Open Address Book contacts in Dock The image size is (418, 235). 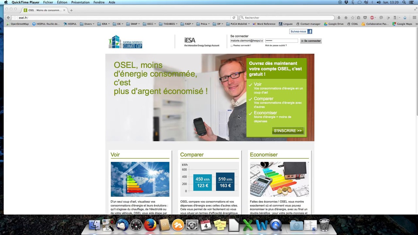[164, 225]
